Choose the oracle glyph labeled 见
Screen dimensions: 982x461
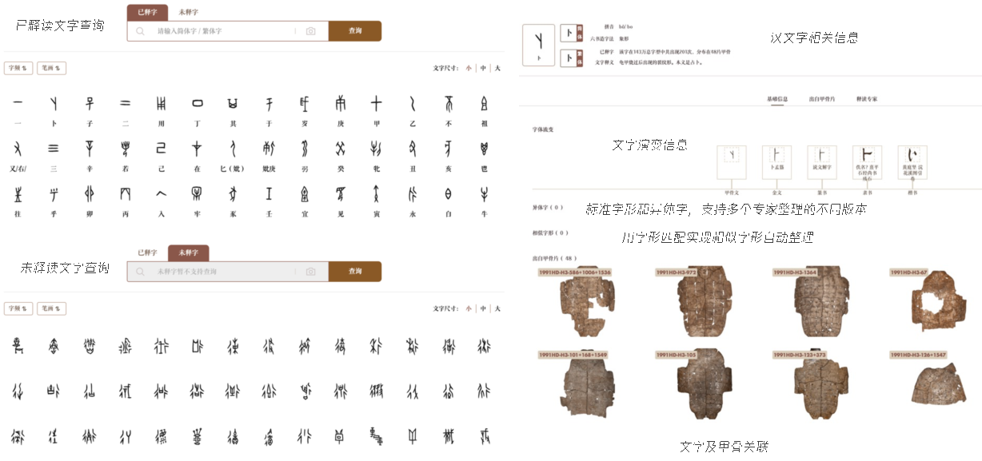[x=340, y=194]
